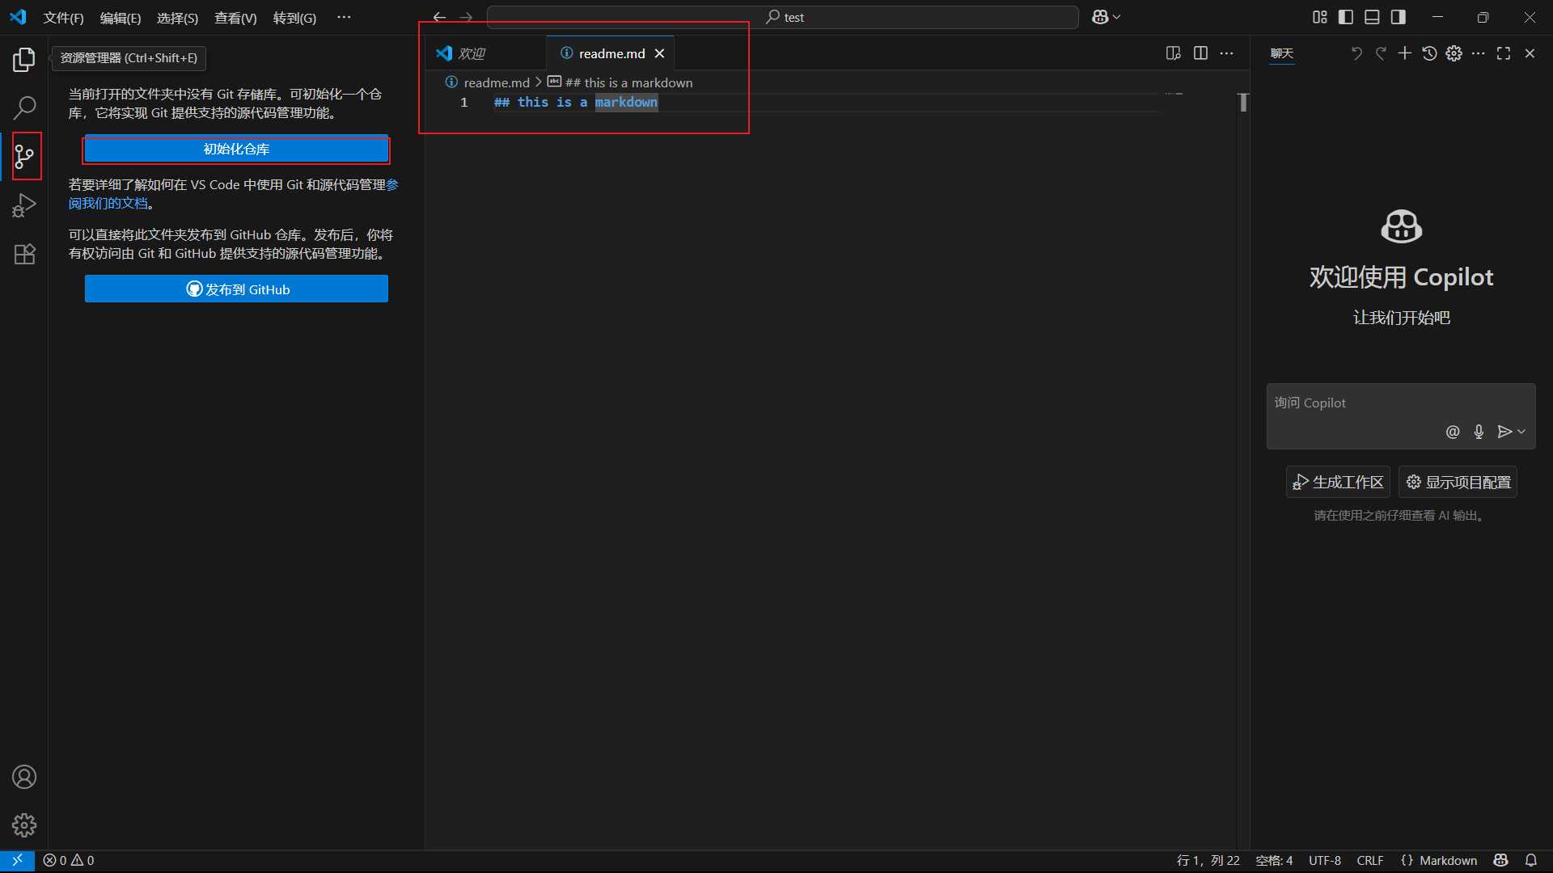Viewport: 1553px width, 873px height.
Task: Open the Explorer view in activity bar
Action: click(x=24, y=59)
